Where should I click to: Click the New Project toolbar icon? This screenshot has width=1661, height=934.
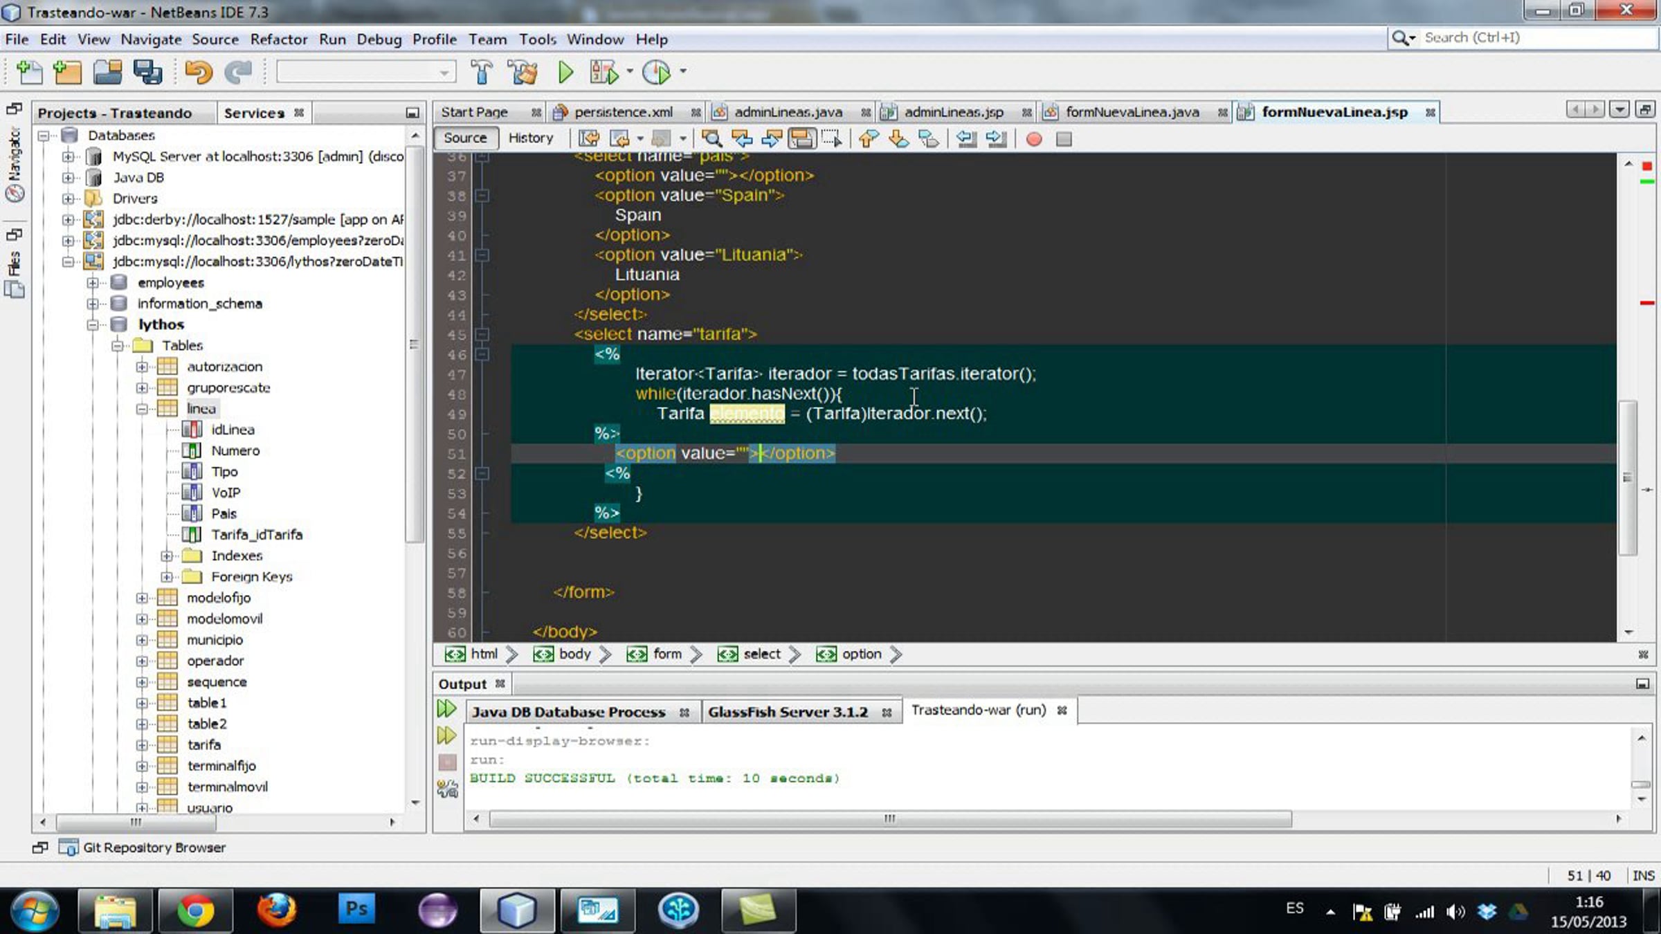(67, 72)
